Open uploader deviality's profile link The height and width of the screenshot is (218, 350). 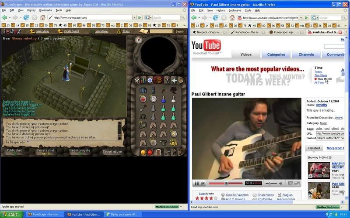[x=321, y=105]
